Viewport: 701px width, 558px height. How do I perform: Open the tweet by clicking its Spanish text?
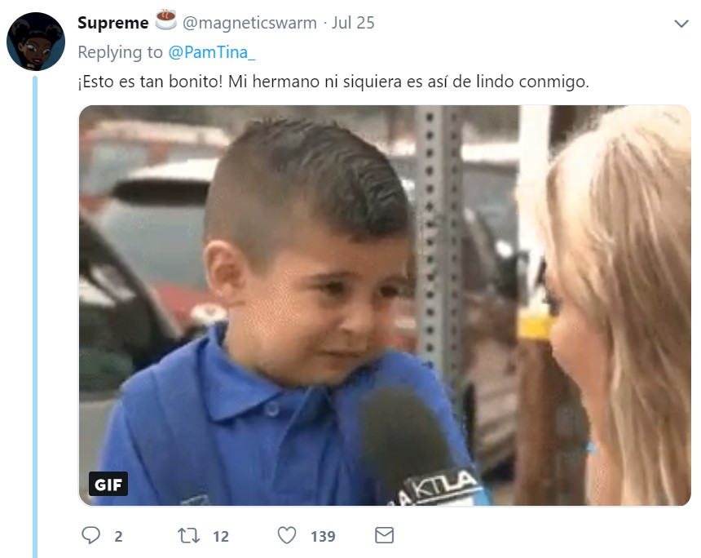click(333, 82)
